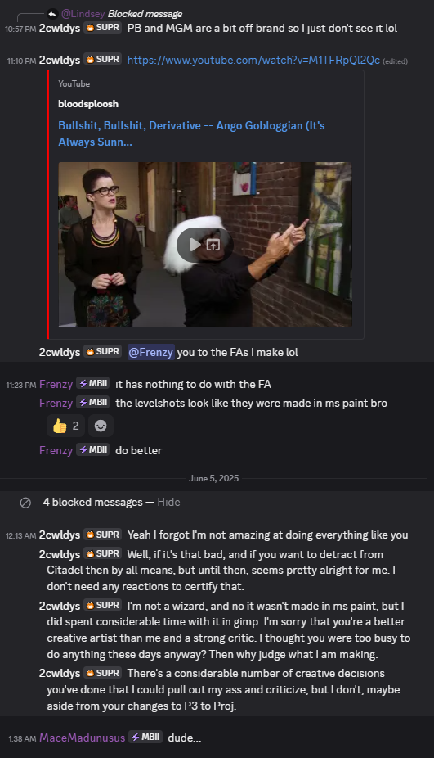The width and height of the screenshot is (434, 758).
Task: Click the SUPR fire badge on the 10:57 PM message
Action: 102,28
